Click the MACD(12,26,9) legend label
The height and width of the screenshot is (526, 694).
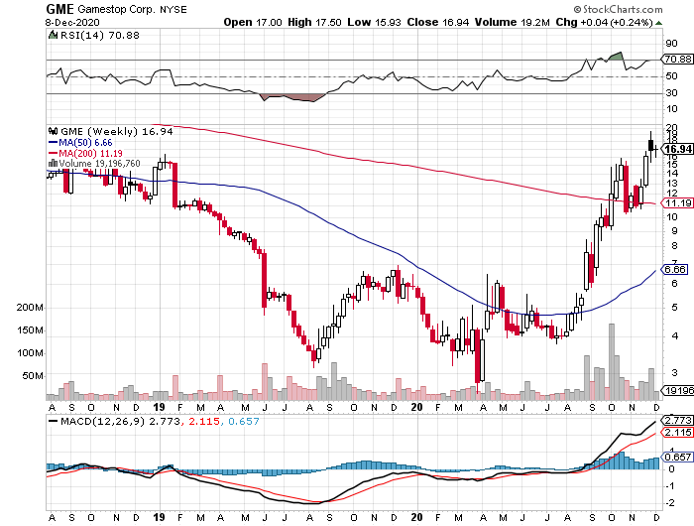coord(102,421)
